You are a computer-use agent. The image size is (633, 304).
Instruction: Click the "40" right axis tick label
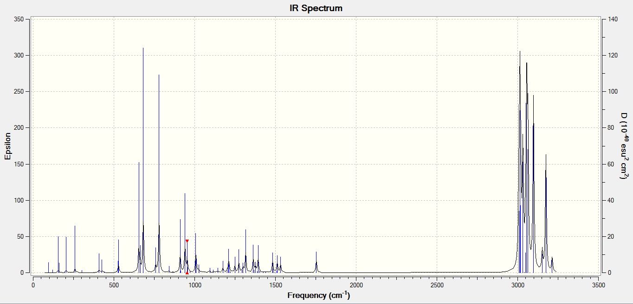(x=611, y=200)
